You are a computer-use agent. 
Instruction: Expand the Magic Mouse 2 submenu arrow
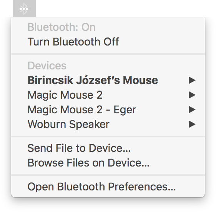point(192,95)
